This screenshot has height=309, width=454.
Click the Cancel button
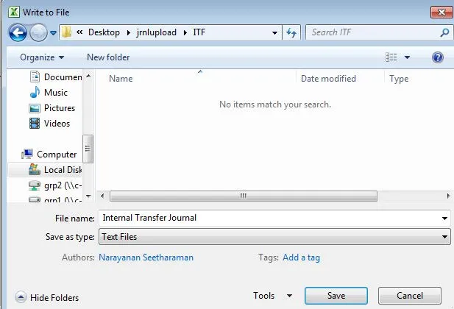coord(410,296)
